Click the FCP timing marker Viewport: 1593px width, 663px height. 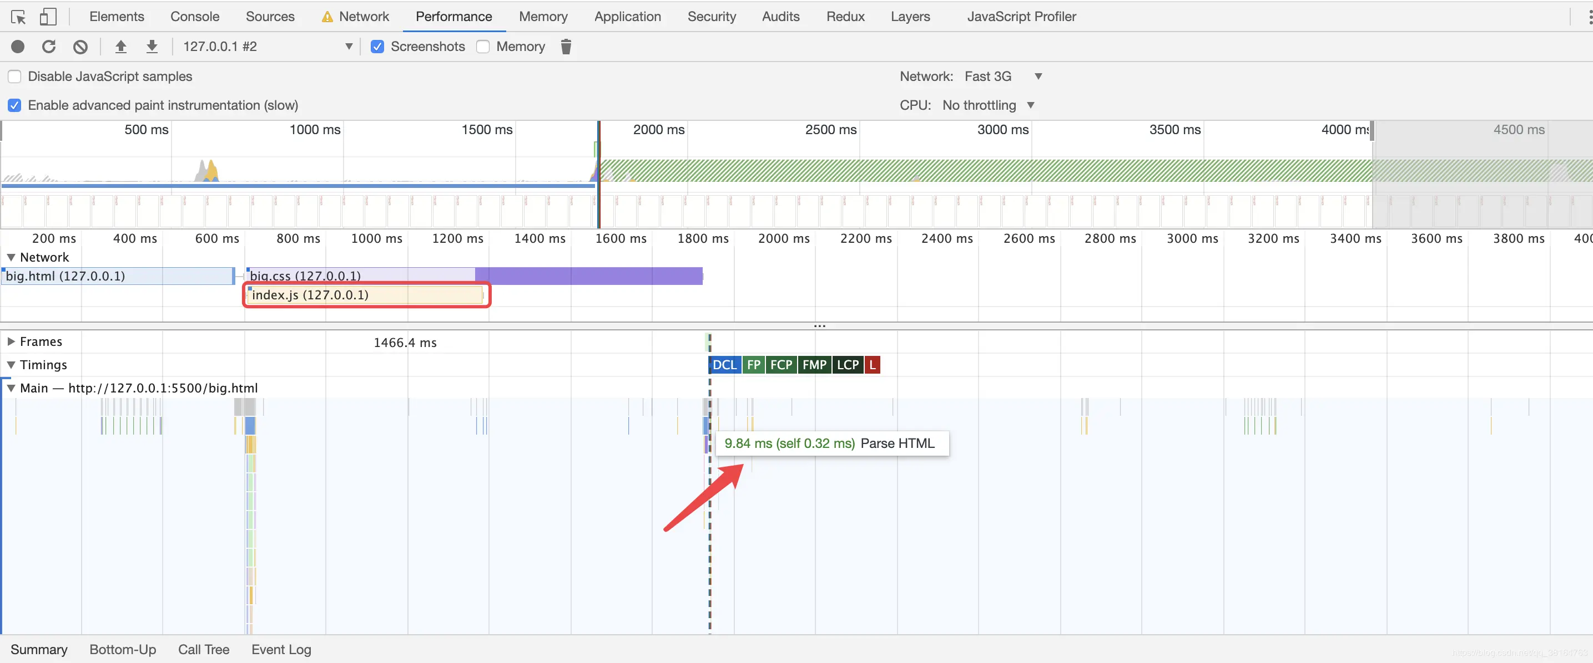pos(781,365)
